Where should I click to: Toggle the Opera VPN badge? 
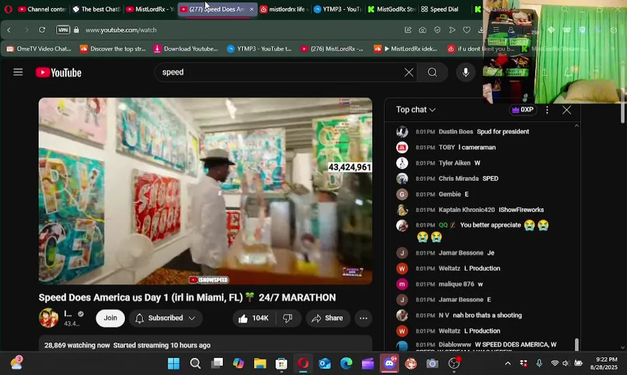[x=63, y=30]
